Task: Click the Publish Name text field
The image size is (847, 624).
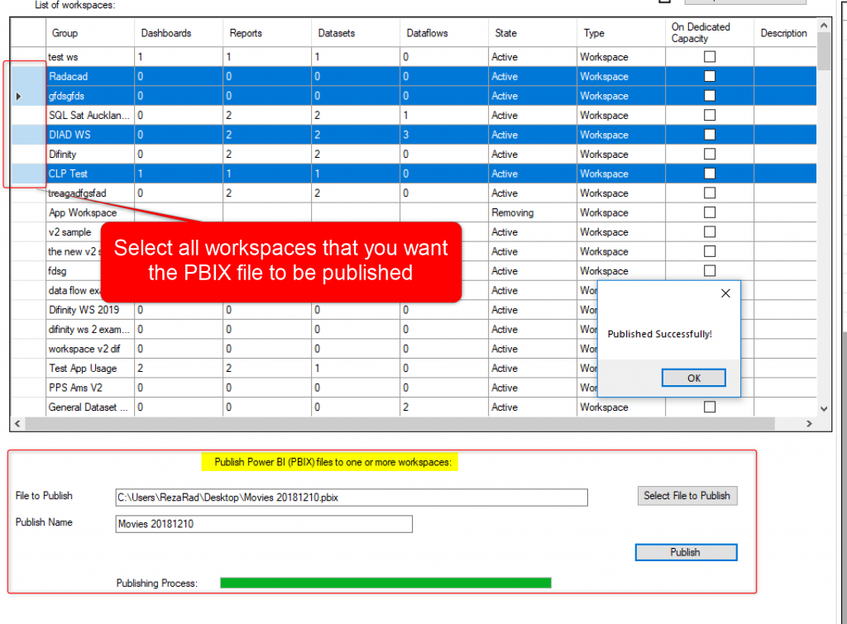Action: [263, 524]
